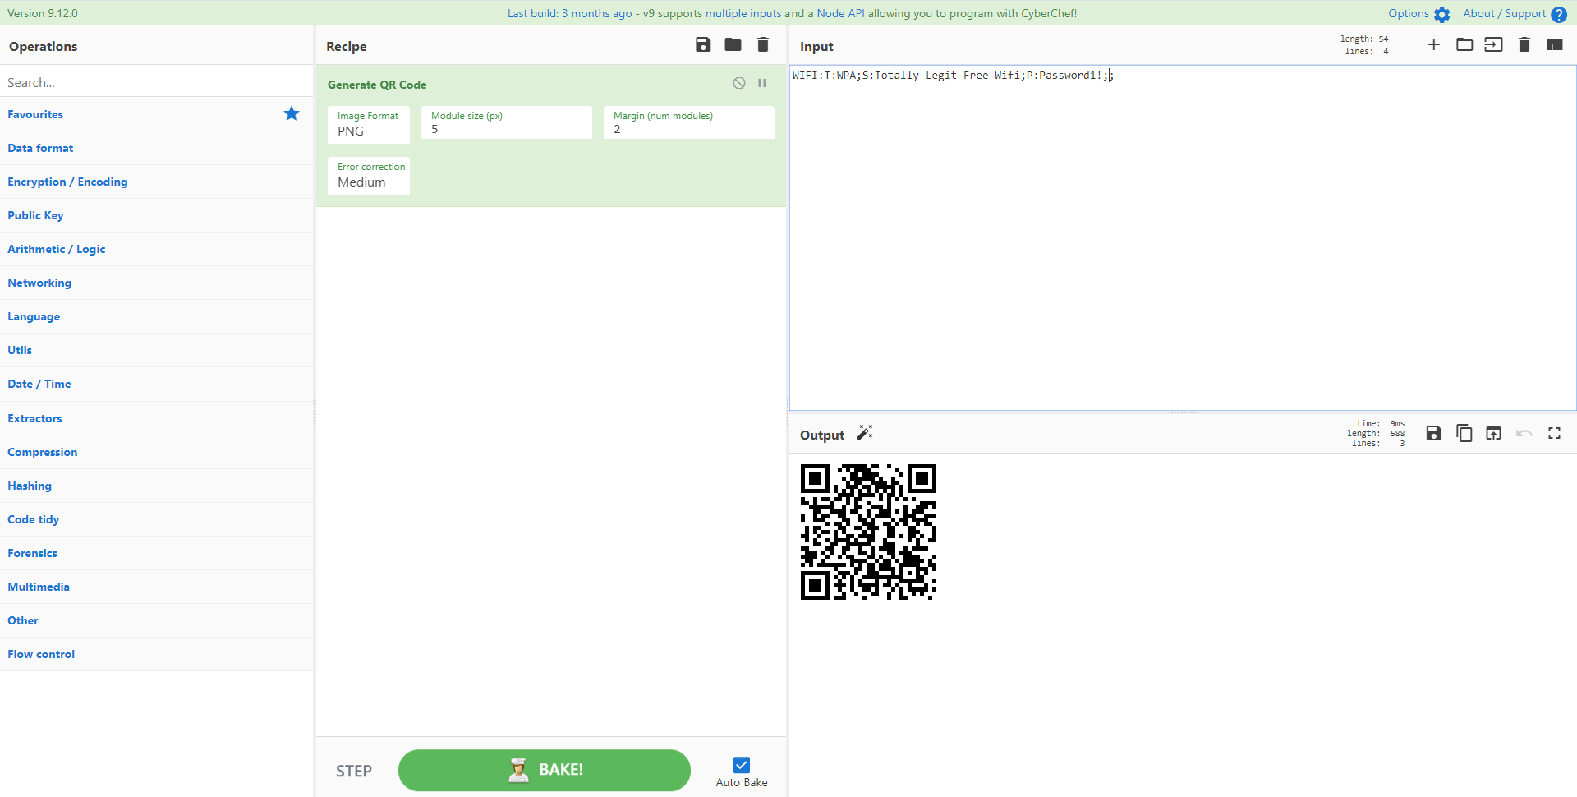Expand the Date / Time category

(156, 384)
